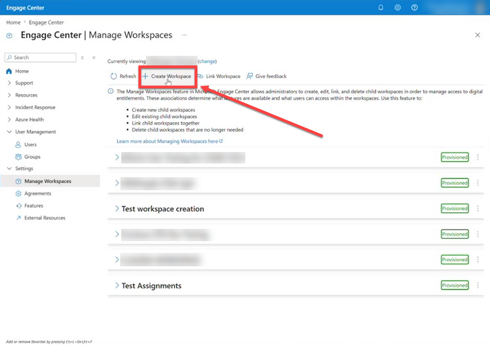Click the info icon beside description
Viewport: 490px width, 345px height.
point(111,91)
